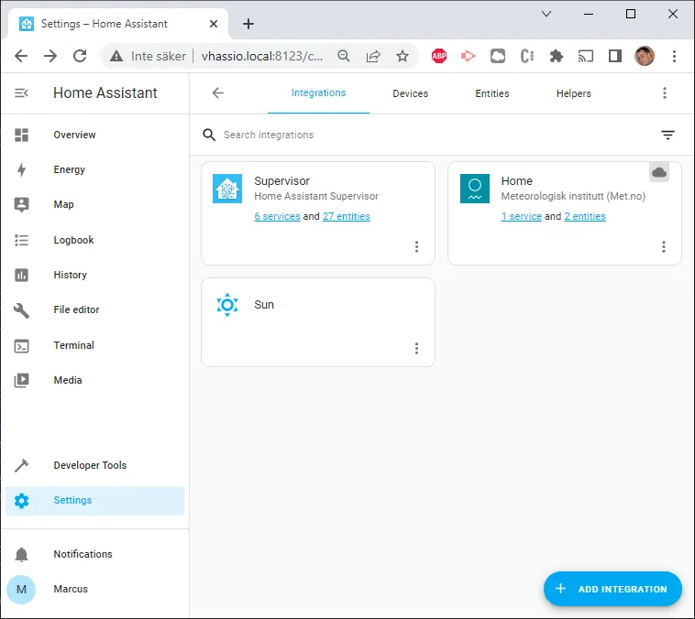Toggle the browser side panel icon
The width and height of the screenshot is (695, 619).
click(x=615, y=56)
